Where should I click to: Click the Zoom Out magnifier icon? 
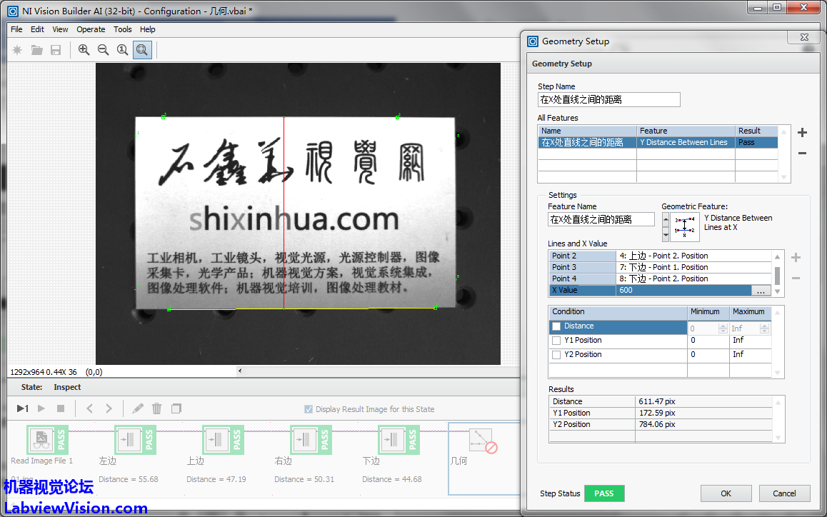point(104,50)
